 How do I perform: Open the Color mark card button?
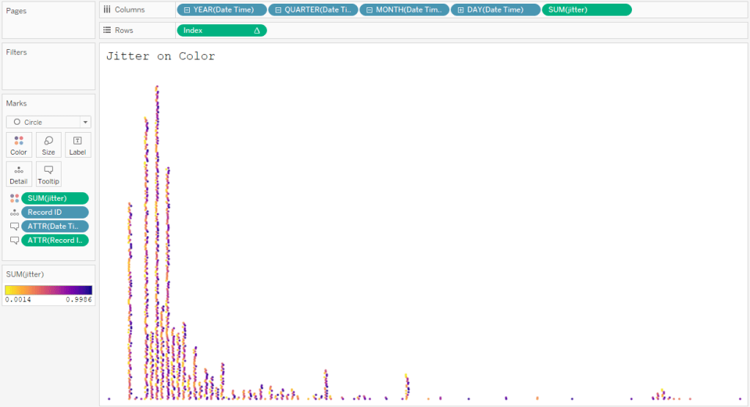(x=18, y=144)
